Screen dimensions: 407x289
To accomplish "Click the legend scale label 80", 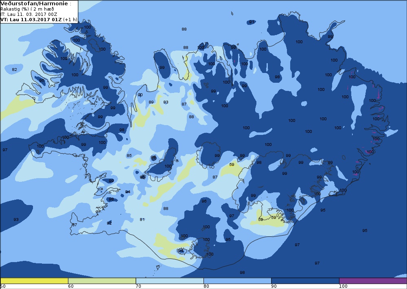I will (x=206, y=287).
